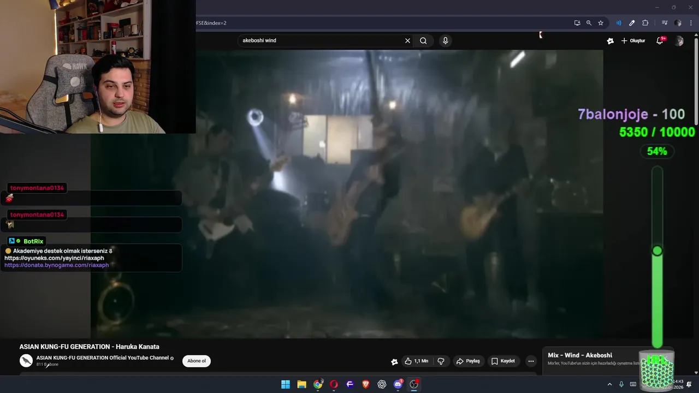This screenshot has height=393, width=699.
Task: Click the sparkle icon left of like
Action: pyautogui.click(x=394, y=361)
